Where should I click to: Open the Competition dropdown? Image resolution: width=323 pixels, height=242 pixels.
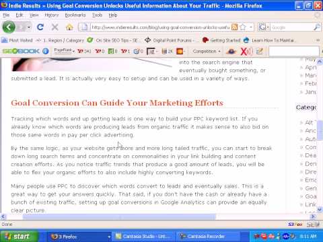point(207,51)
